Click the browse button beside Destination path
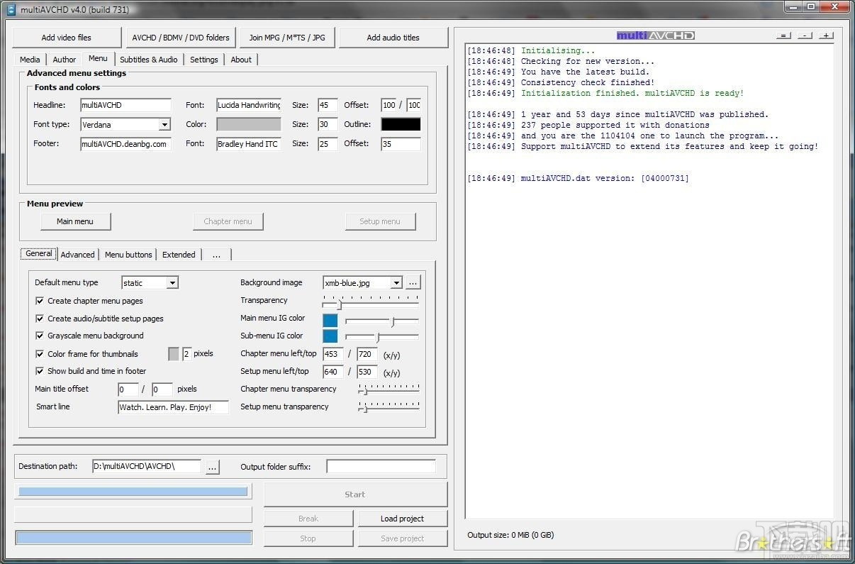 tap(212, 466)
